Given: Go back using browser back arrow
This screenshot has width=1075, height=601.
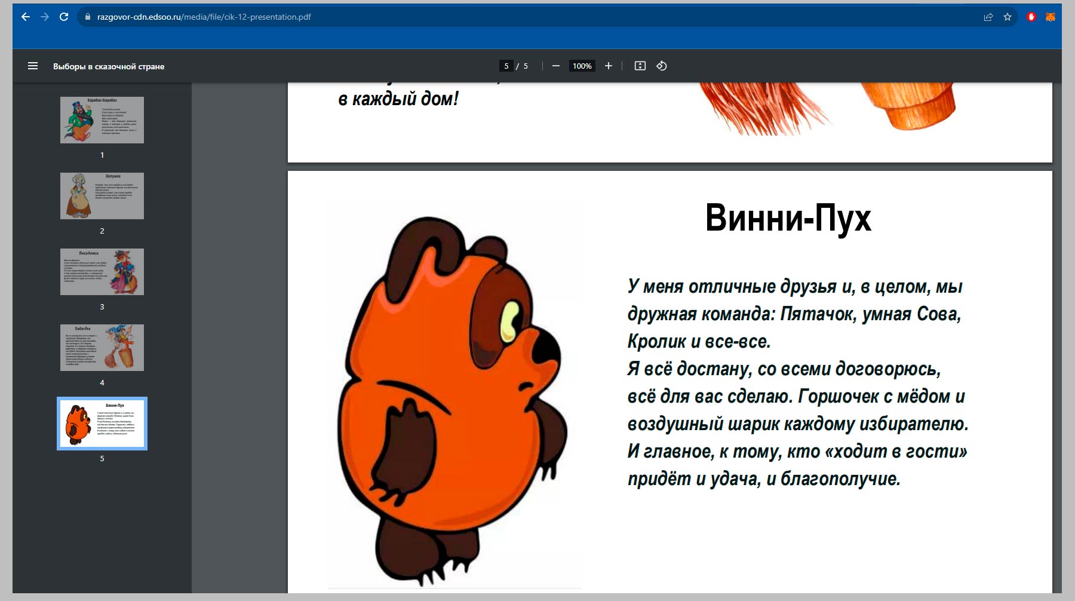Looking at the screenshot, I should point(26,17).
